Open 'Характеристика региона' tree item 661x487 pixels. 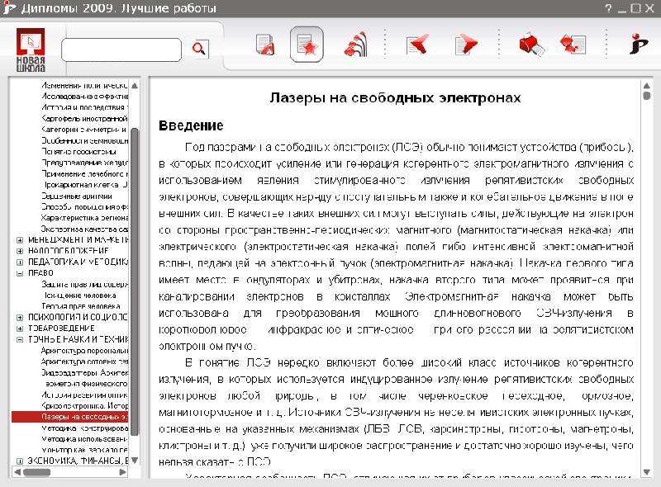click(84, 218)
